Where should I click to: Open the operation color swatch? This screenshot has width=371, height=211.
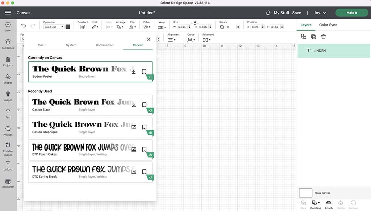(x=68, y=27)
